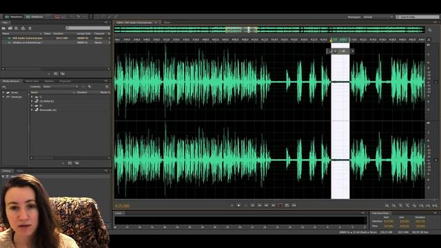Select the Time Selection tool in top toolbar
The height and width of the screenshot is (248, 441).
91,17
